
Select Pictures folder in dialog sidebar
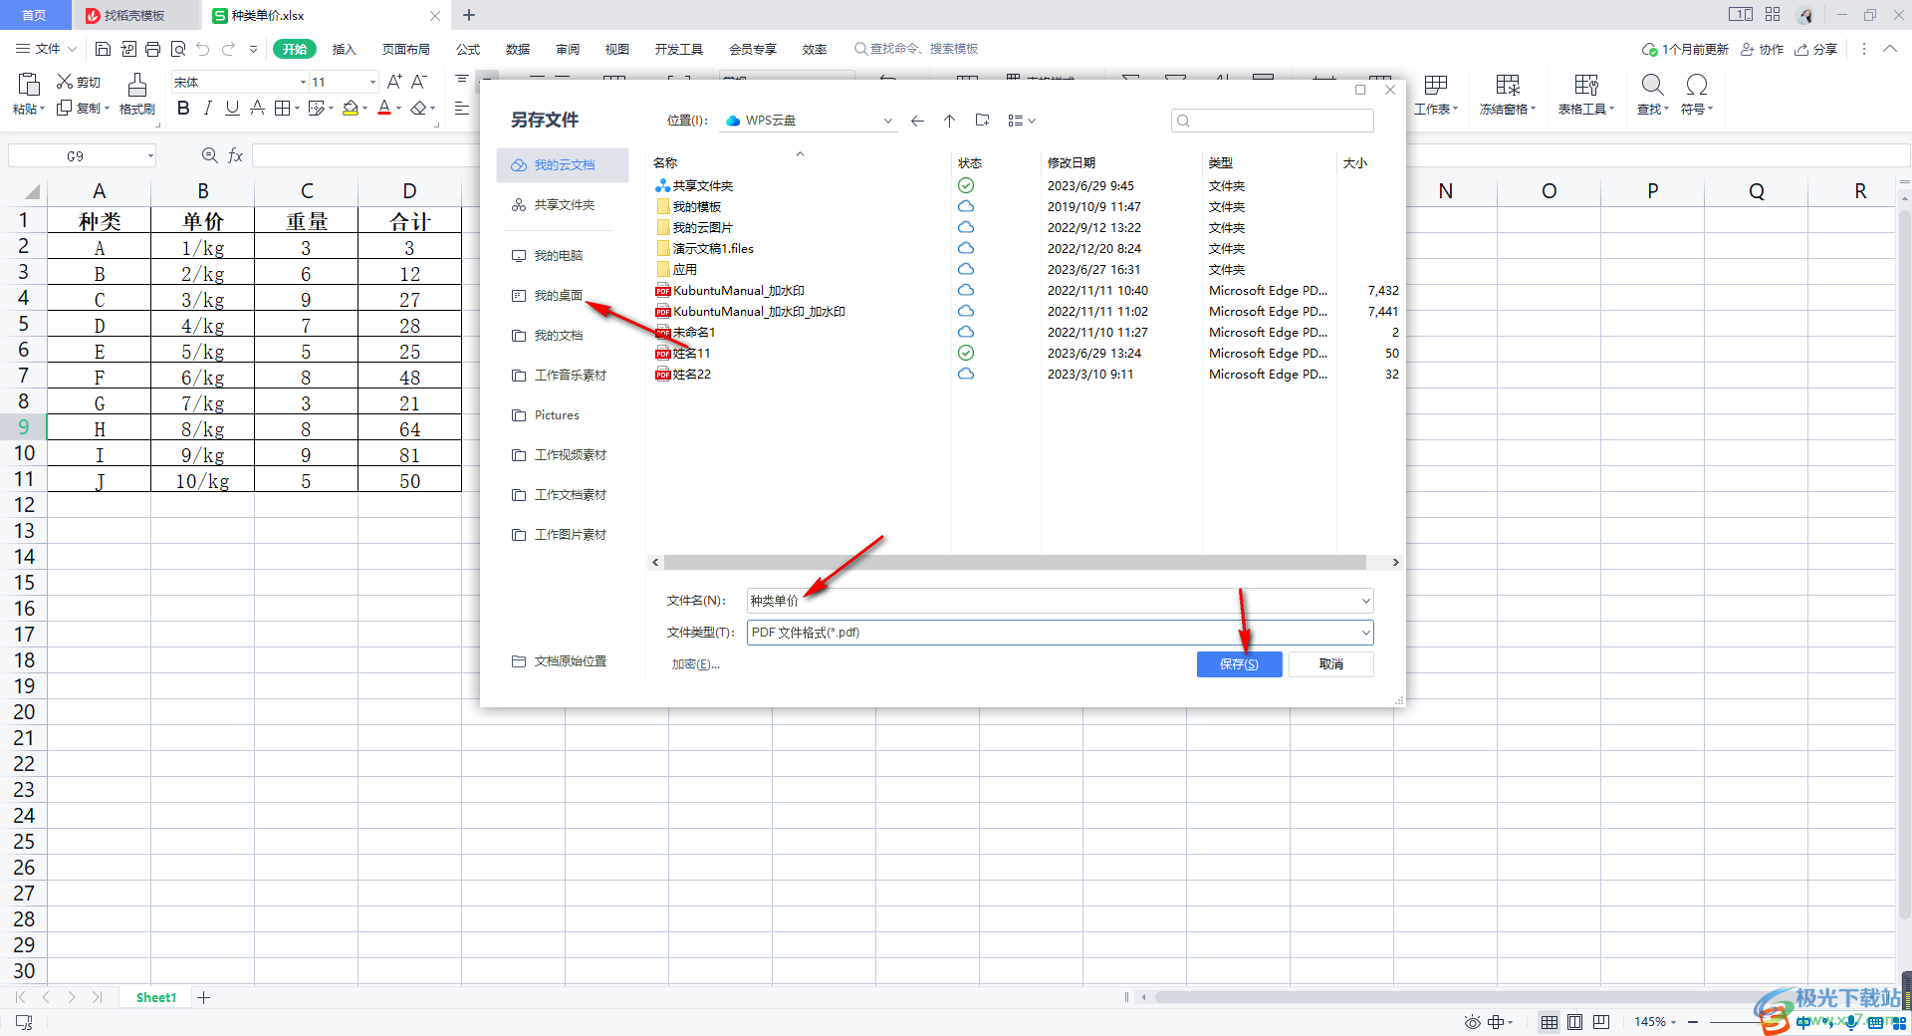563,415
